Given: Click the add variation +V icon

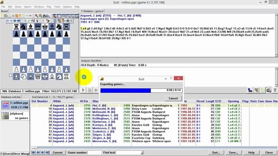Looking at the screenshot, I should coord(33,21).
